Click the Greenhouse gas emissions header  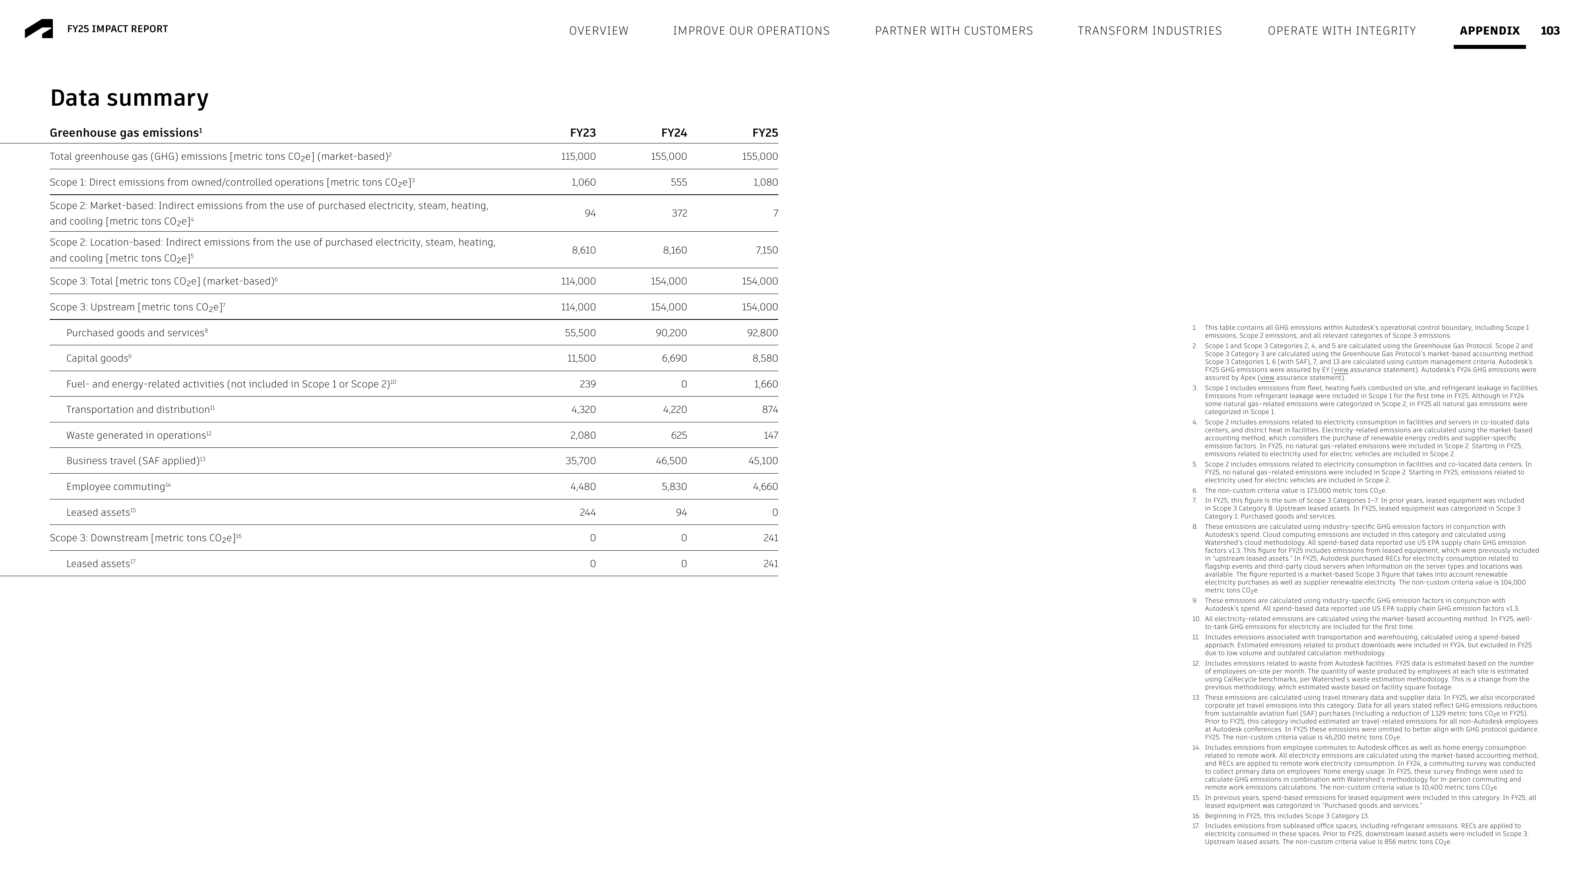[x=126, y=133]
